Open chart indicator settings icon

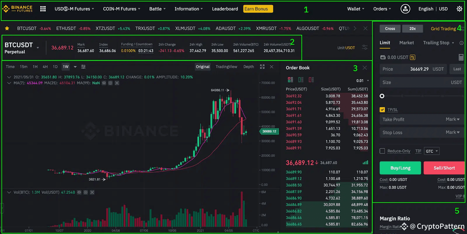(x=83, y=67)
